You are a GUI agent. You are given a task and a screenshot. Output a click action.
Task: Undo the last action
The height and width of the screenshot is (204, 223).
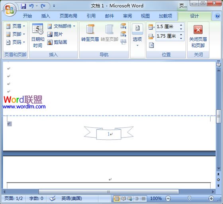pos(31,6)
